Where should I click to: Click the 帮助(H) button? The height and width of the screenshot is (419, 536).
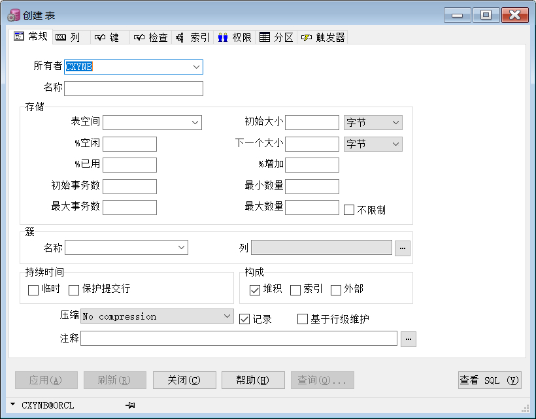(x=253, y=380)
